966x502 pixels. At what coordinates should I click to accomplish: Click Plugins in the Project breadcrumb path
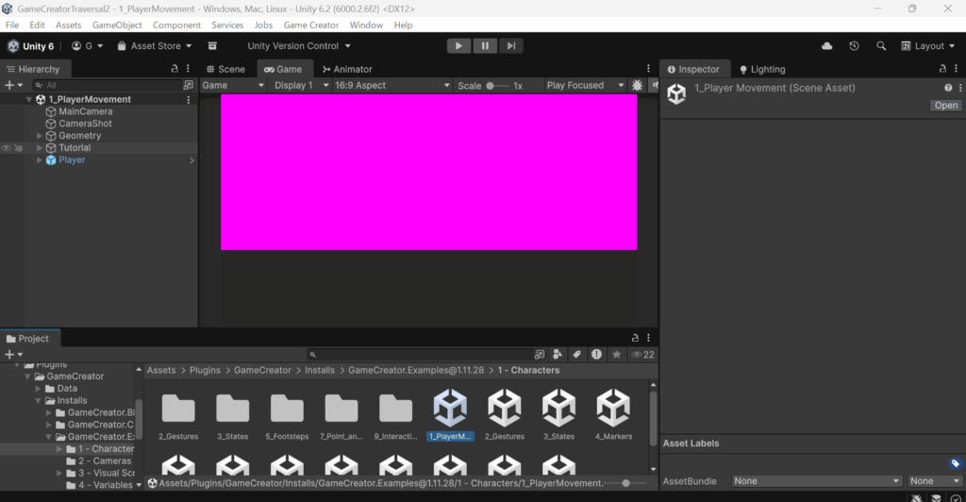[x=205, y=371]
